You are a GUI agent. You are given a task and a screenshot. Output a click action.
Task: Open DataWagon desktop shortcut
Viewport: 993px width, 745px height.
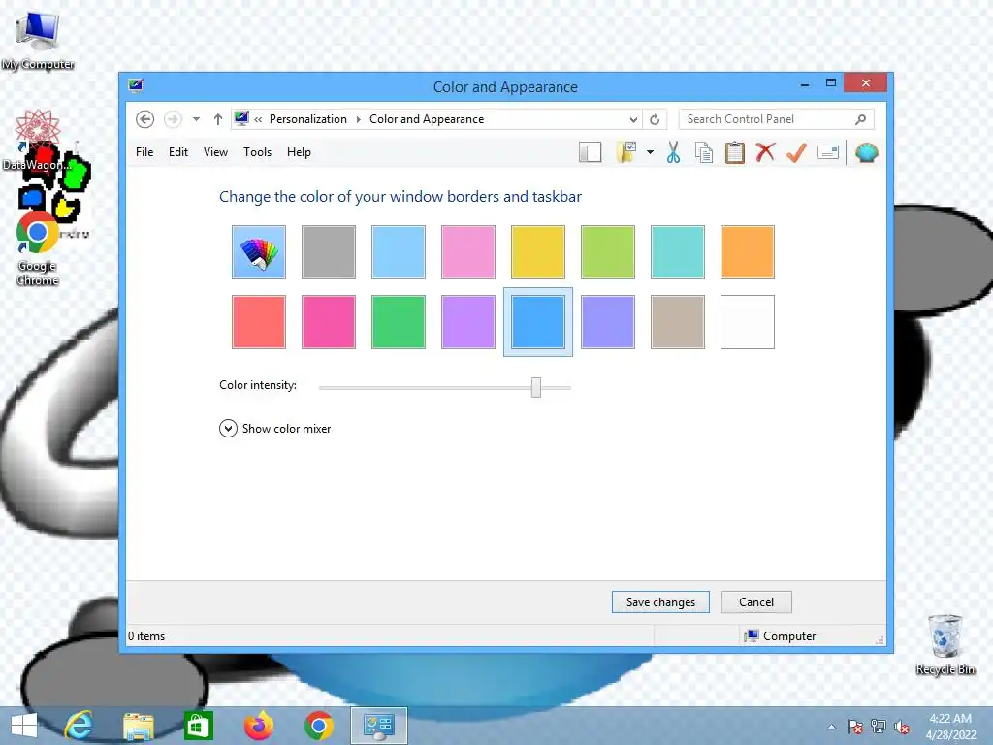38,141
